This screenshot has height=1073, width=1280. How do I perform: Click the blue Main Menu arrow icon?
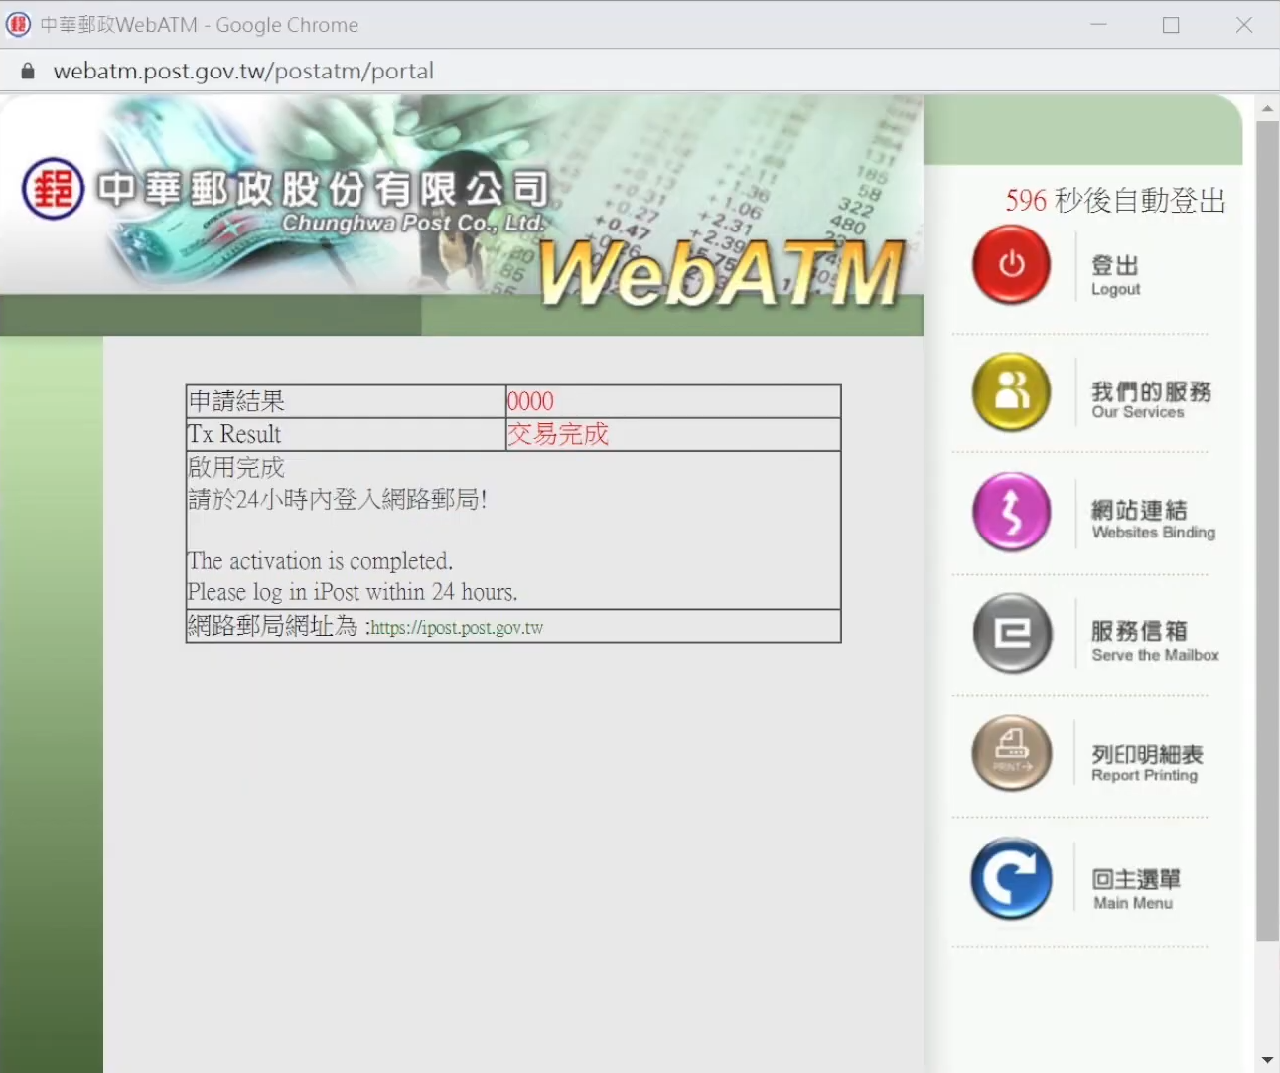point(1011,878)
